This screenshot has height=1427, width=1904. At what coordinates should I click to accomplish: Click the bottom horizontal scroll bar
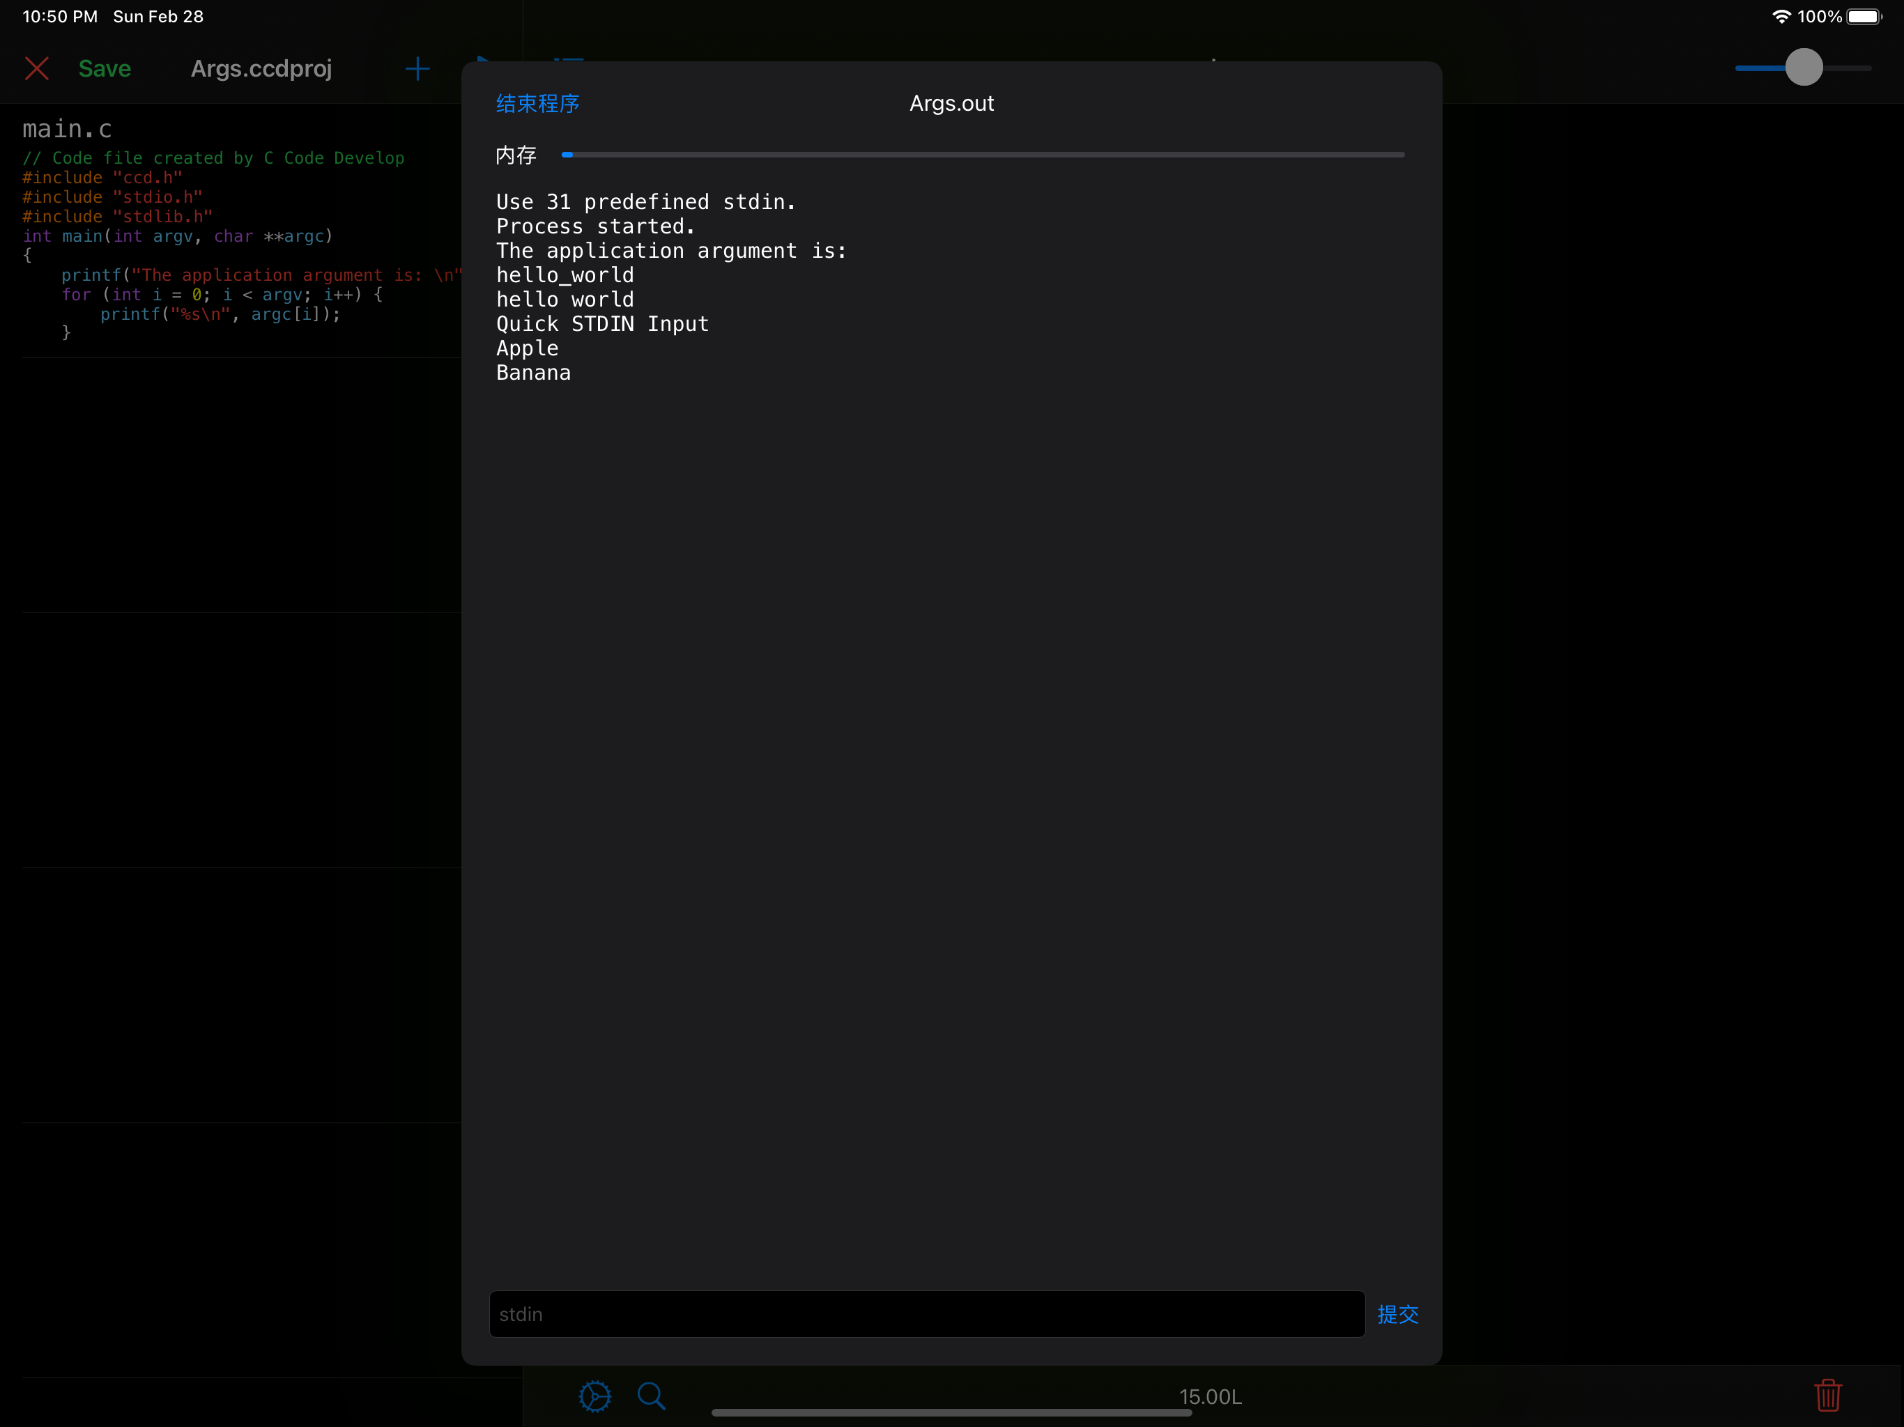pyautogui.click(x=951, y=1412)
